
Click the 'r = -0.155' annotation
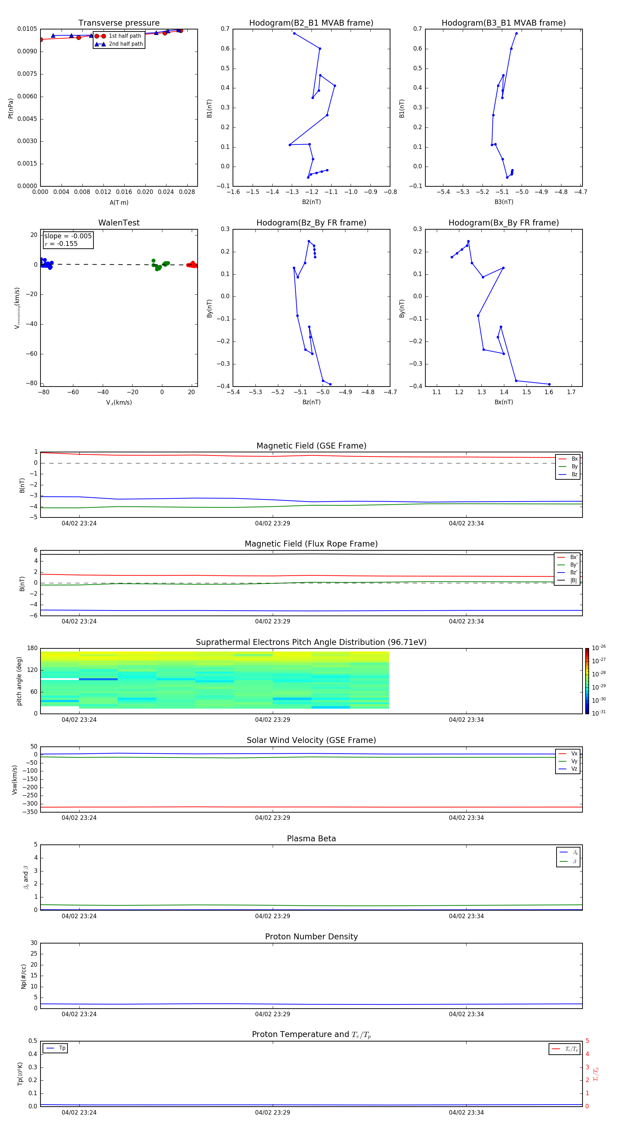[x=61, y=243]
